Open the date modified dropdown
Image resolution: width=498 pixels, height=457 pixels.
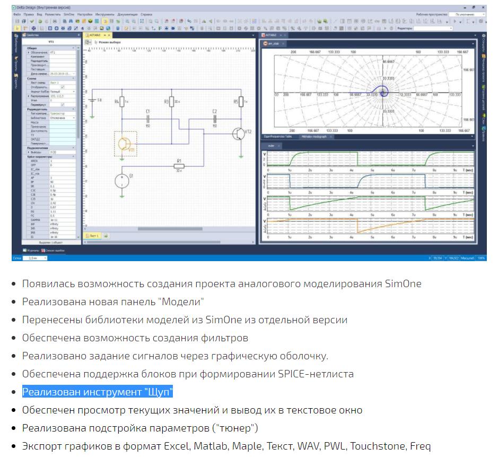pos(74,73)
